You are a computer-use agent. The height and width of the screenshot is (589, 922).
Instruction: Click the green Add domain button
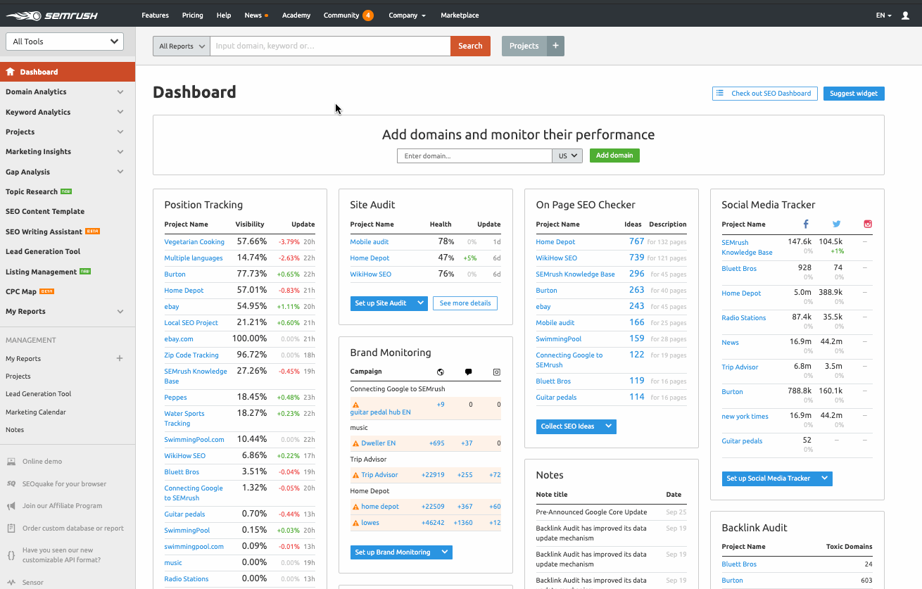click(614, 156)
